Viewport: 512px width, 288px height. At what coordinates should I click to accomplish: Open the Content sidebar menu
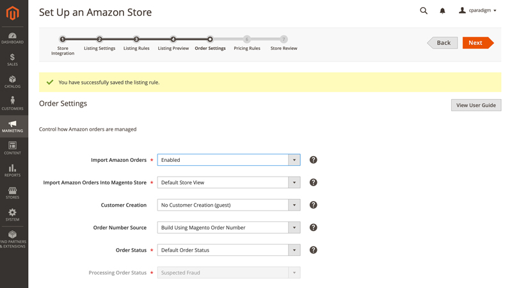(12, 148)
